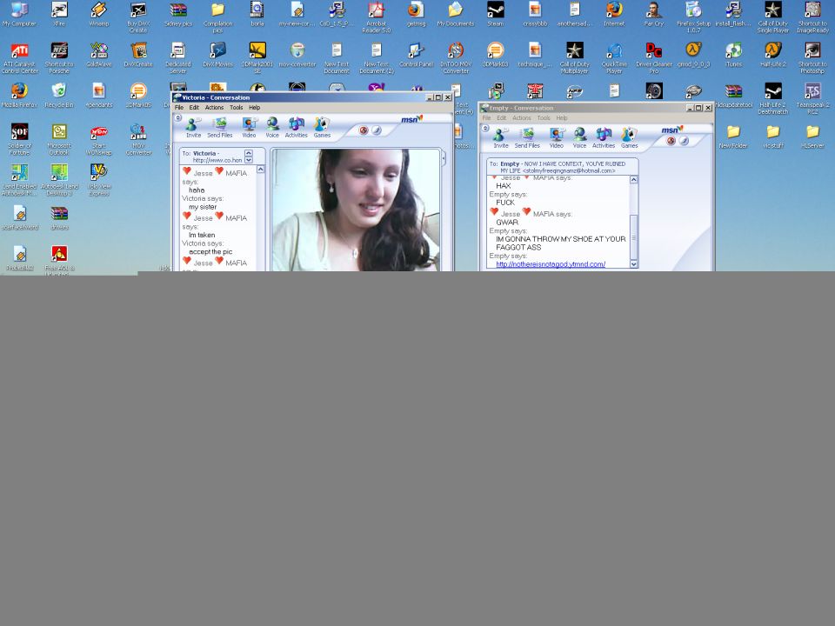Open Games in Empty conversation
The height and width of the screenshot is (626, 835).
point(629,138)
